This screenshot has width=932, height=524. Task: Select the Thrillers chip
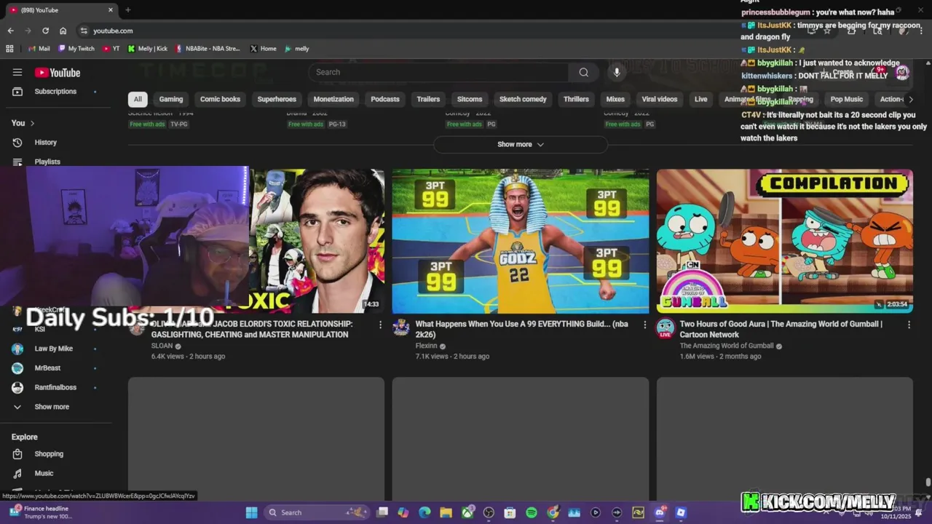tap(576, 99)
